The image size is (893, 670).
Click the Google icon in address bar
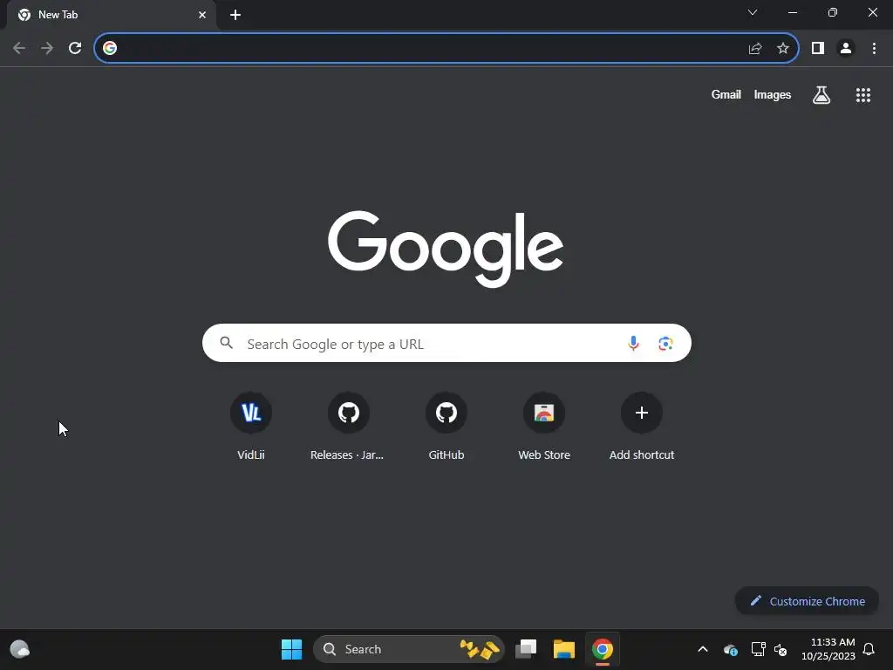click(x=110, y=49)
